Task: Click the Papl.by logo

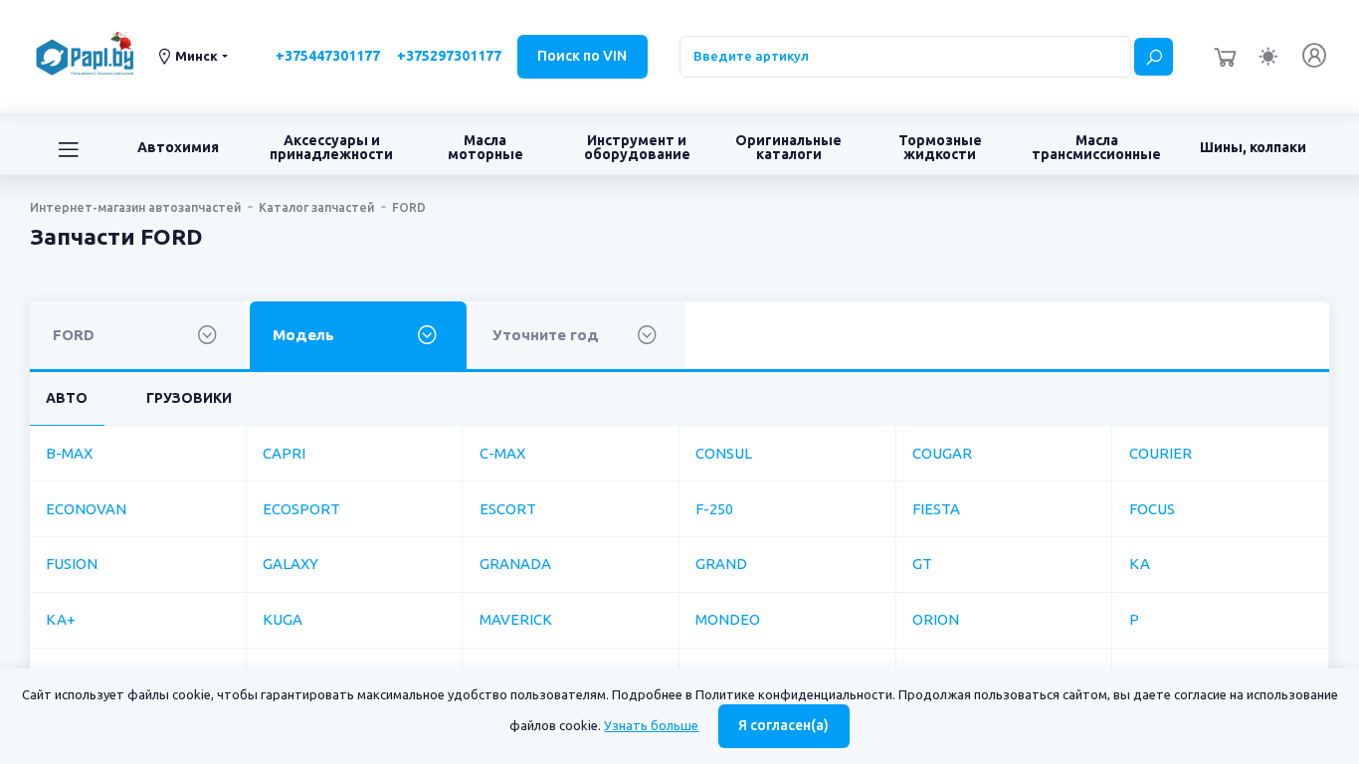Action: coord(85,56)
